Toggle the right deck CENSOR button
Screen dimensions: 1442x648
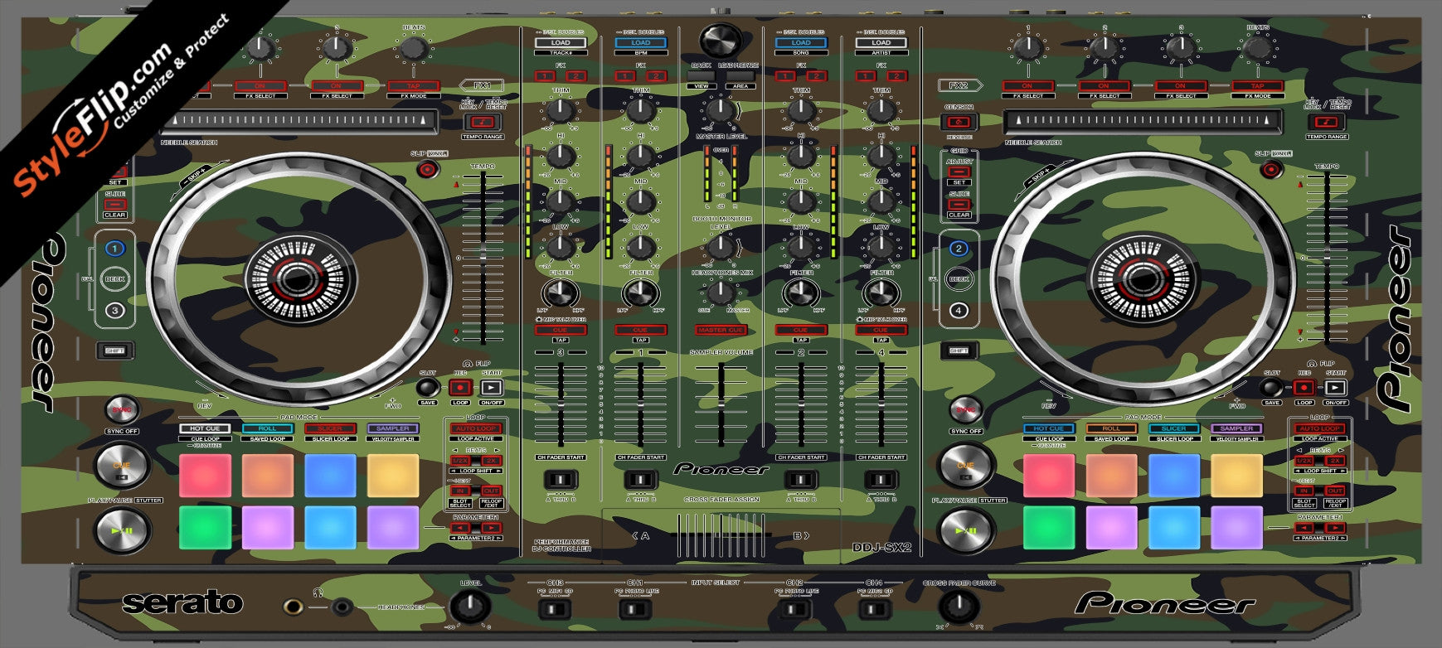(x=959, y=122)
